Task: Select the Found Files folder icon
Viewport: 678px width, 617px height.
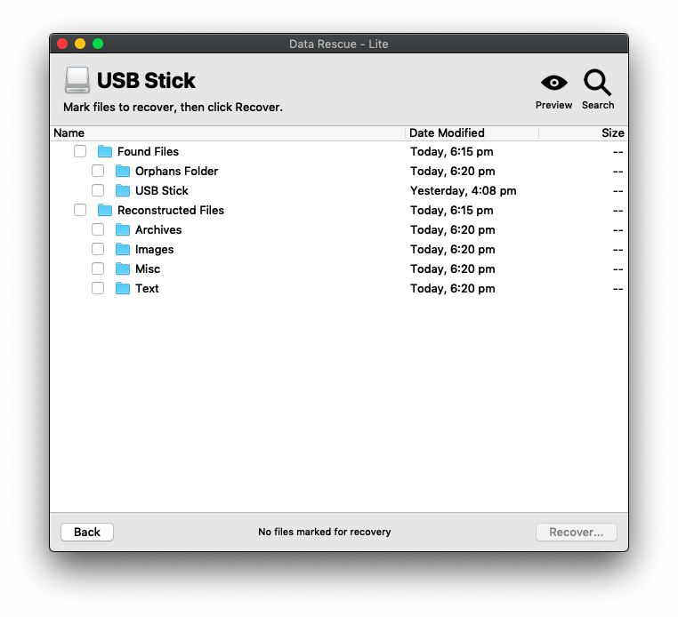Action: pyautogui.click(x=105, y=152)
